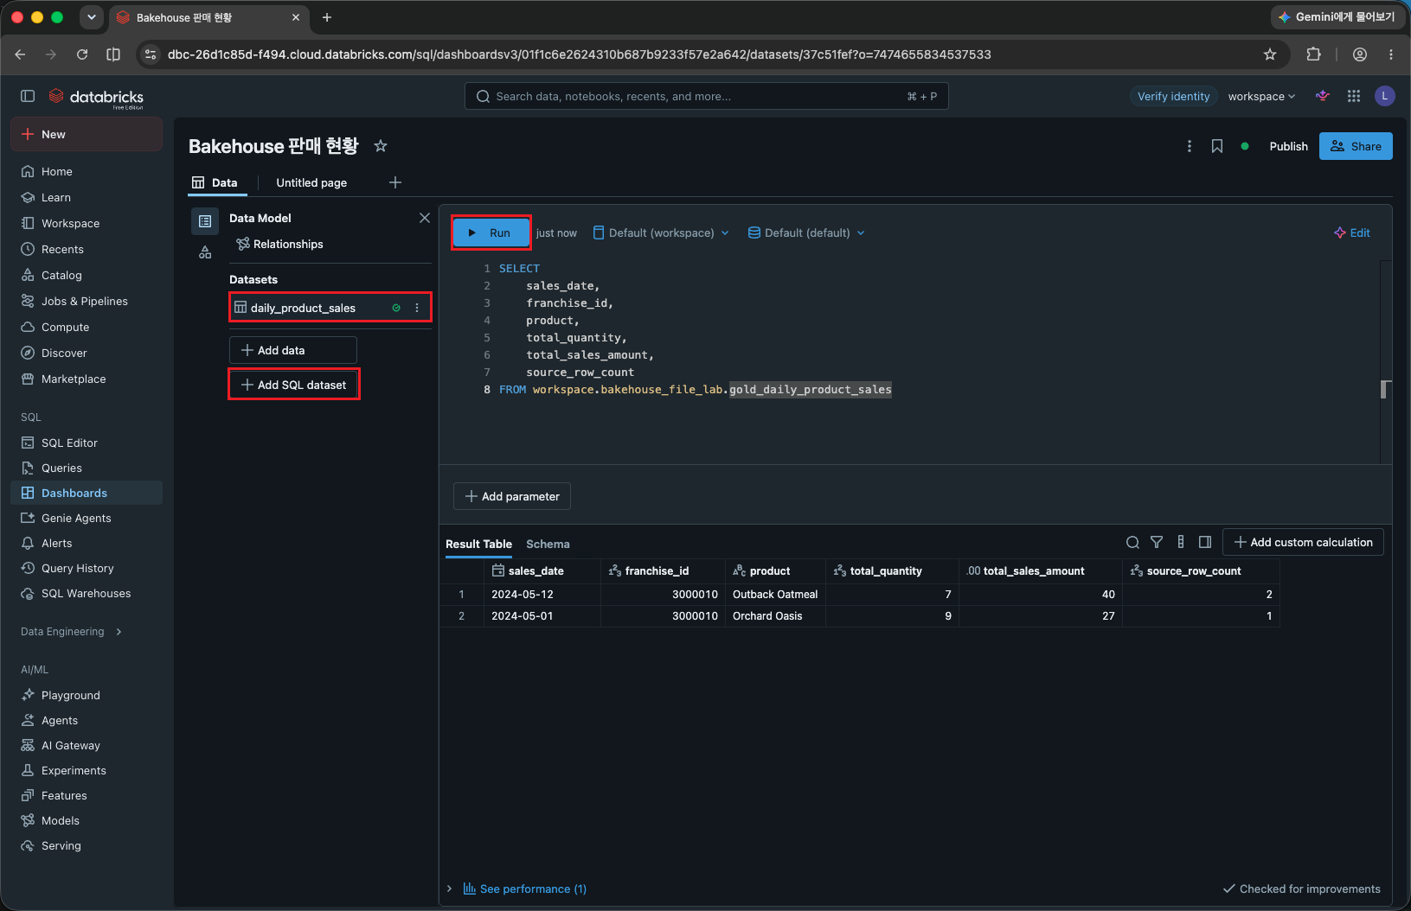The image size is (1411, 911).
Task: Switch to the Schema tab
Action: click(x=548, y=544)
